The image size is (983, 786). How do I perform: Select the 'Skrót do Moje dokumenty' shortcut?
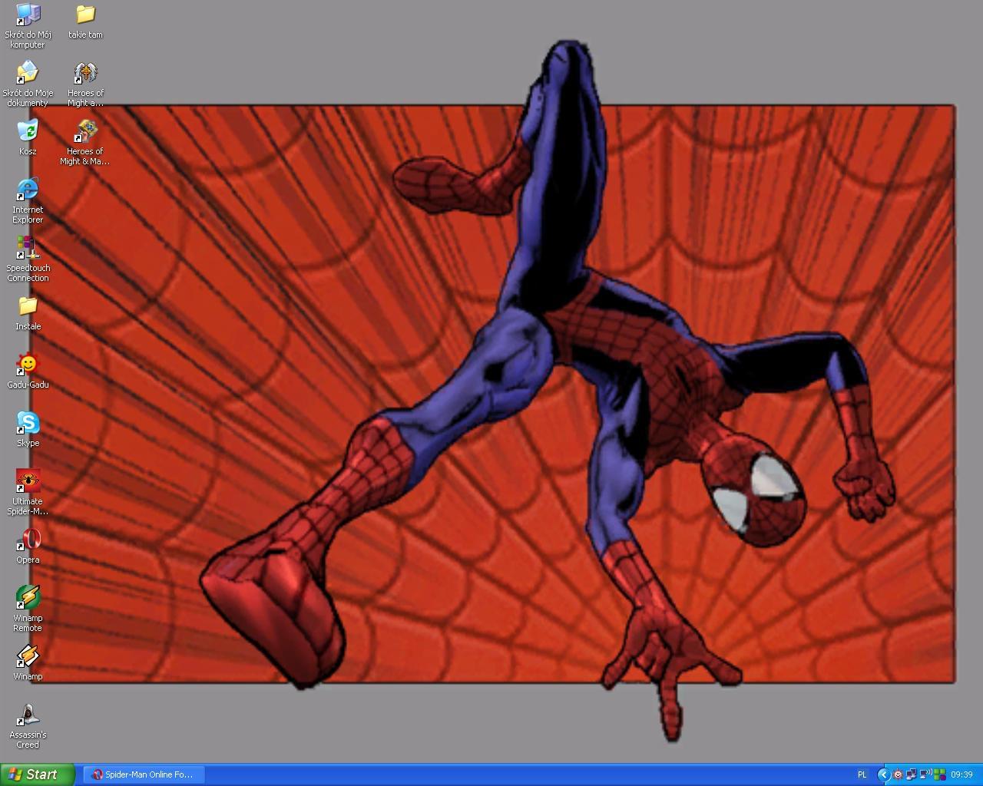(x=28, y=73)
